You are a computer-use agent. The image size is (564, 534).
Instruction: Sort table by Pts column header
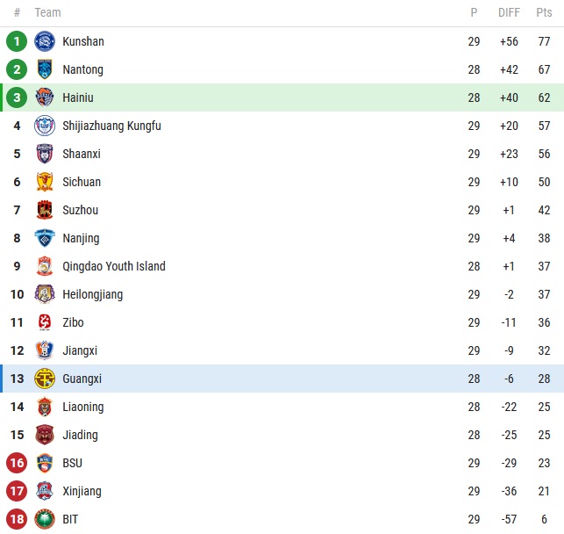pos(544,12)
